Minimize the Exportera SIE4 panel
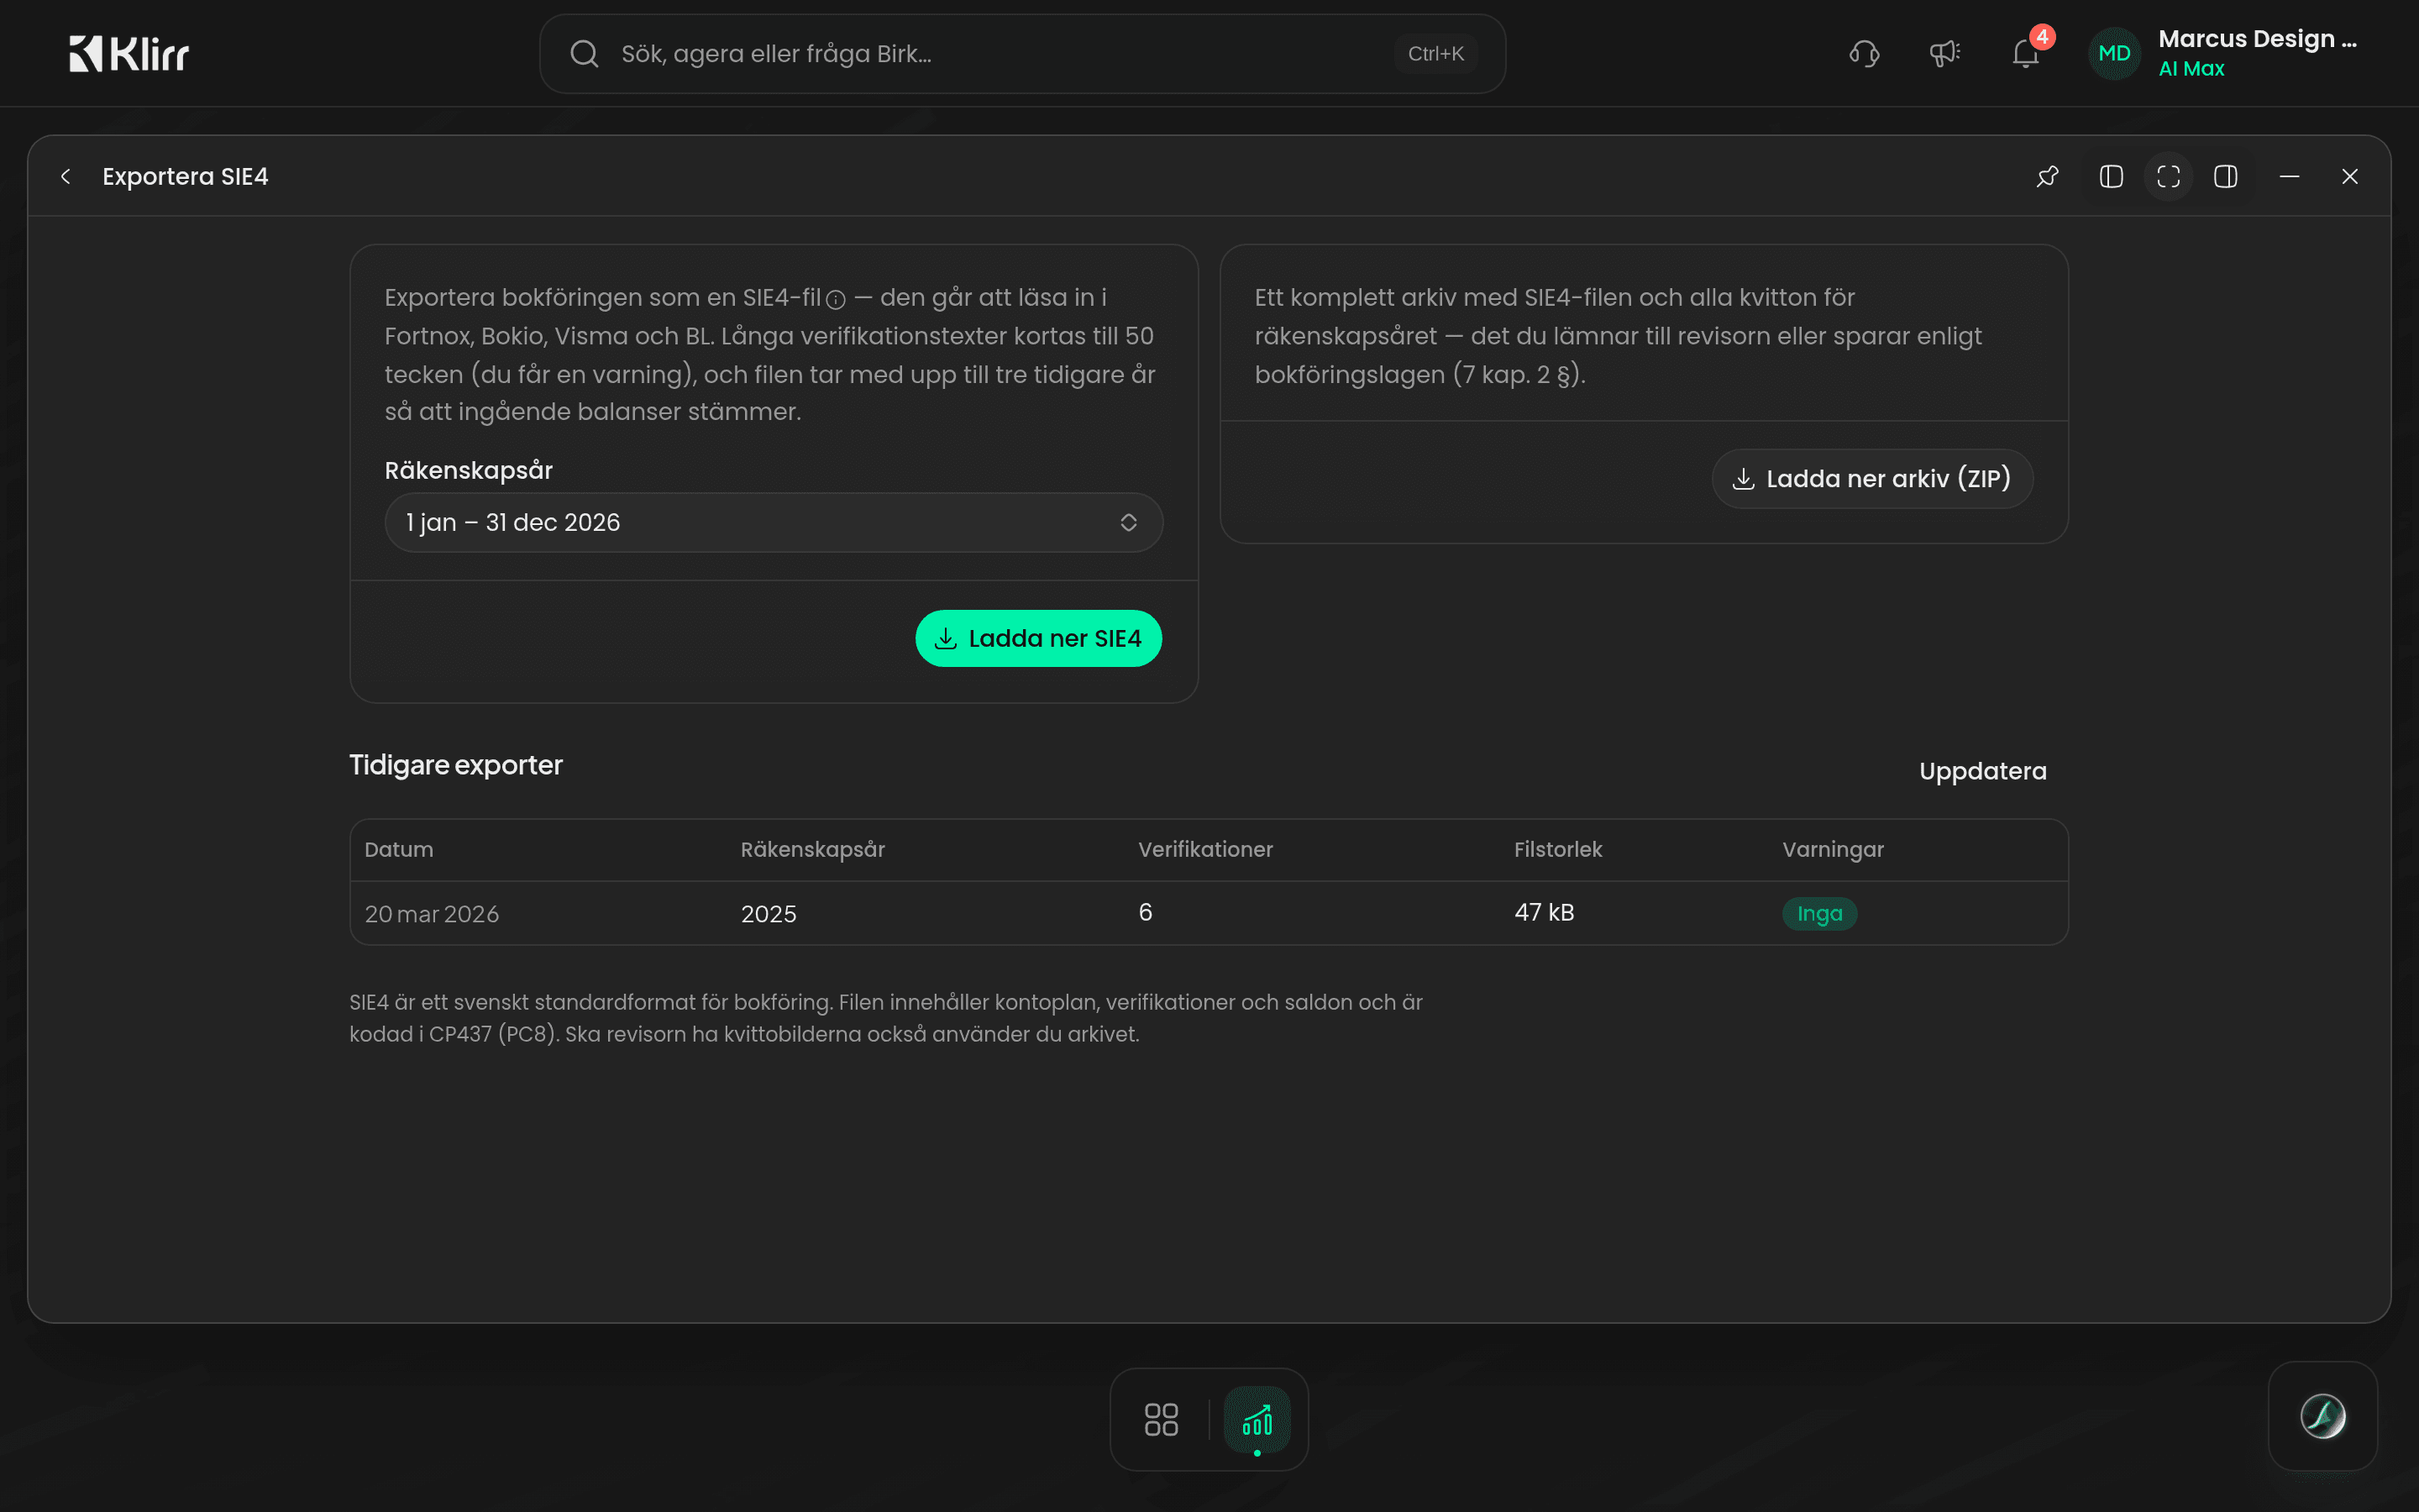The width and height of the screenshot is (2419, 1512). pos(2289,177)
